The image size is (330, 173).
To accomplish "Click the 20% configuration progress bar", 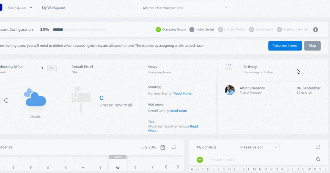I will 79,29.
